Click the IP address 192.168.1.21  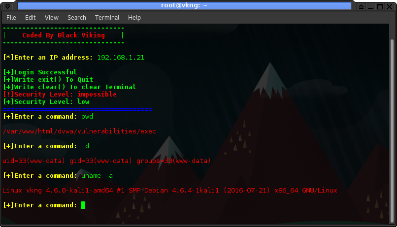pyautogui.click(x=121, y=58)
